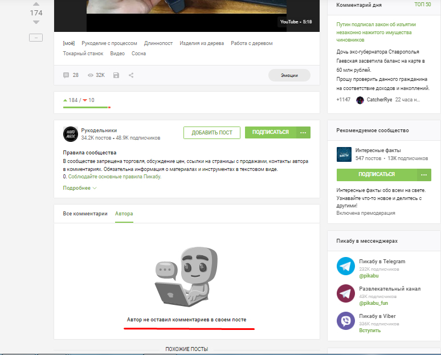Click the Viber icon for Пикабу в Viber
This screenshot has width=441, height=355.
pyautogui.click(x=346, y=321)
